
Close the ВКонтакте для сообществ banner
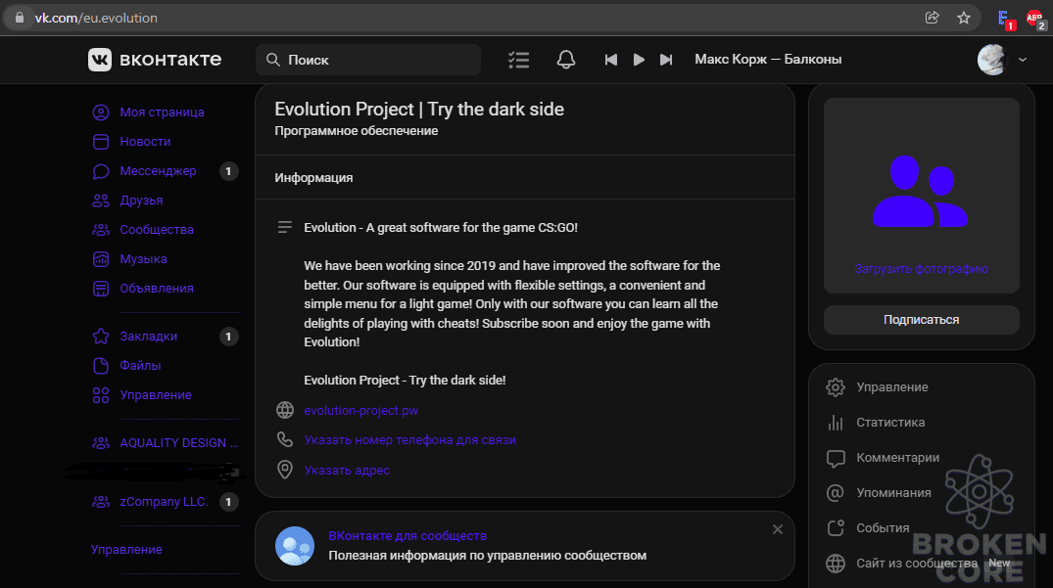778,529
